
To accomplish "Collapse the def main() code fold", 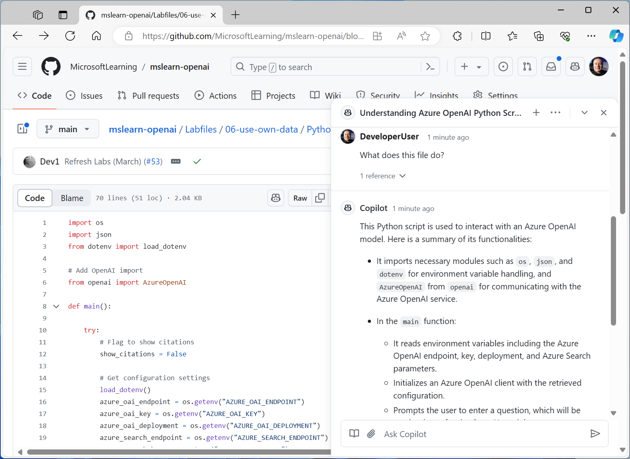I will [56, 306].
